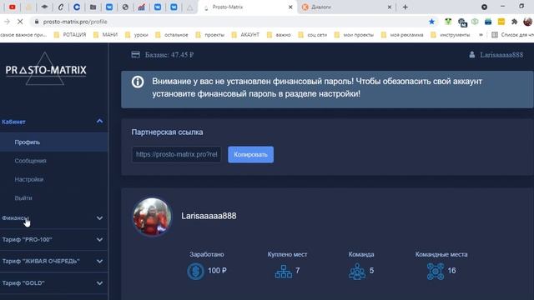This screenshot has height=300, width=534.
Task: Open the extensions puzzle menu
Action: (514, 22)
